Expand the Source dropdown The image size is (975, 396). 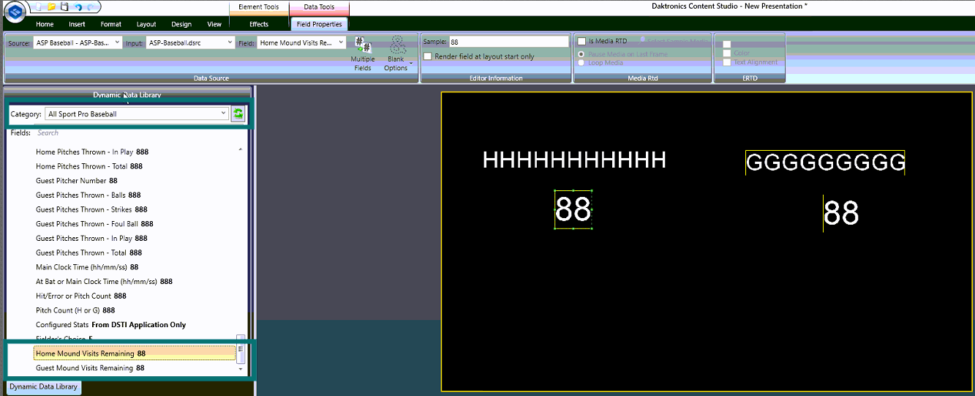117,42
